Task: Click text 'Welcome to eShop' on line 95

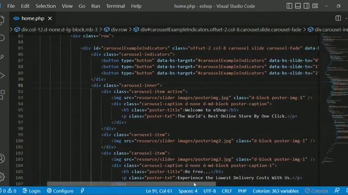Action: coord(206,110)
